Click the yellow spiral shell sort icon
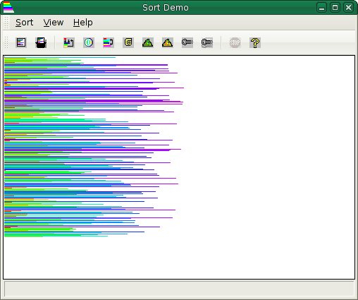This screenshot has width=358, height=300. (128, 43)
